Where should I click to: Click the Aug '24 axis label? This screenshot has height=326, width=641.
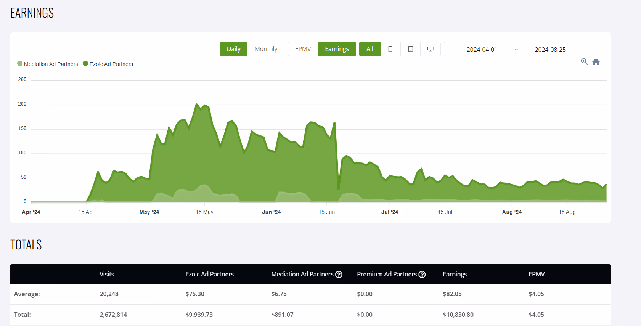pyautogui.click(x=512, y=212)
